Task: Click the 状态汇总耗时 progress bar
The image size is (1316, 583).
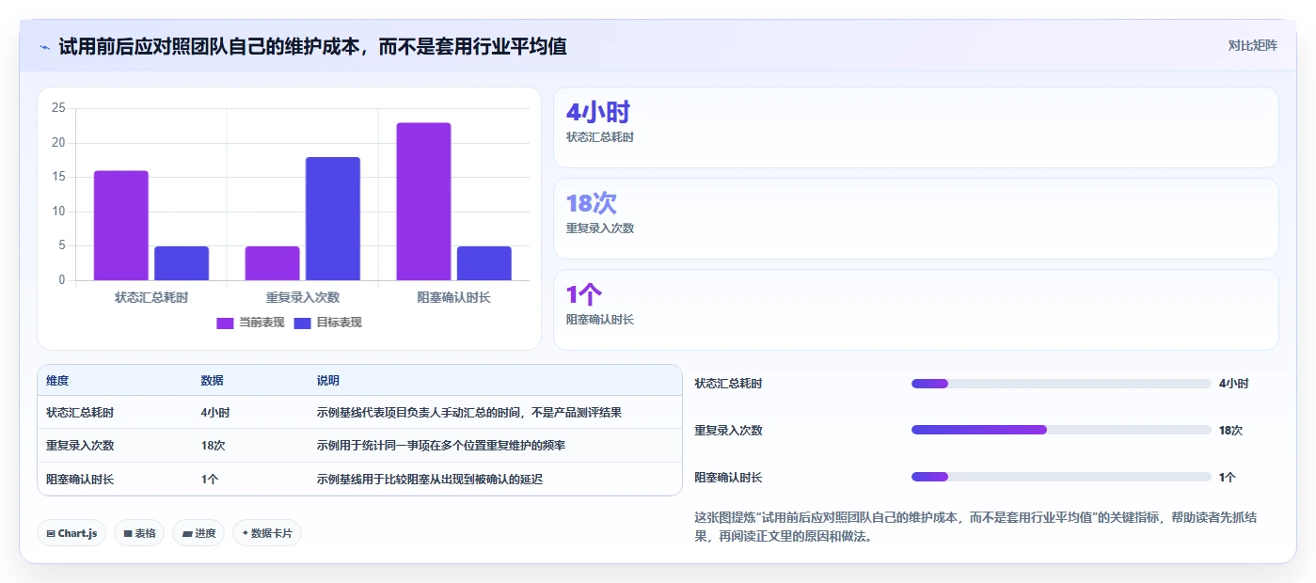Action: (x=1061, y=384)
